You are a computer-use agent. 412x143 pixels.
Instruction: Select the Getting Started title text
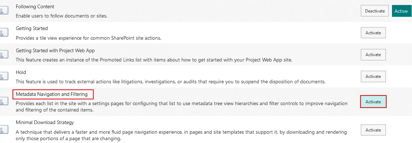32,28
